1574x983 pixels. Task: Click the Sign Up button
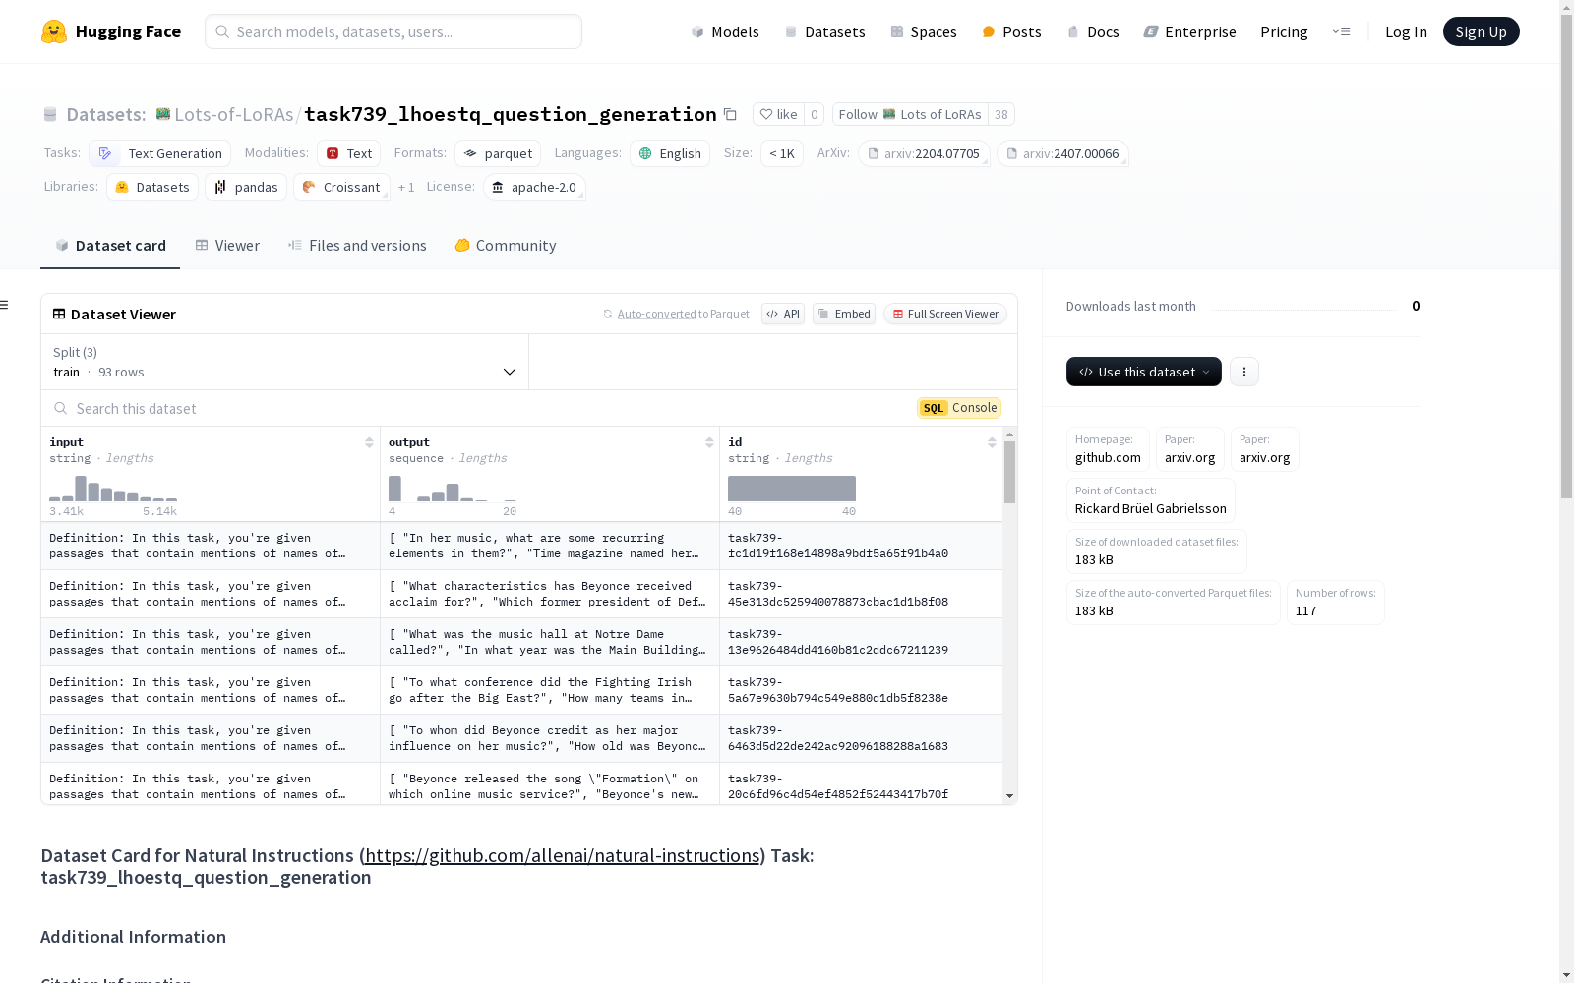(1482, 31)
